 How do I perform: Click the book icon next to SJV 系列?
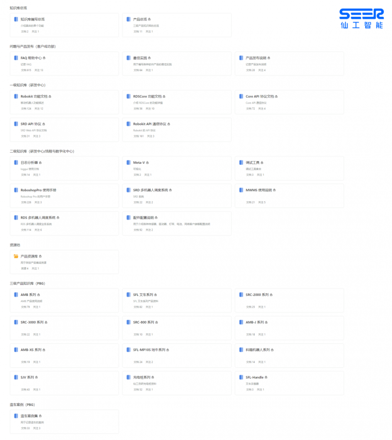16,377
